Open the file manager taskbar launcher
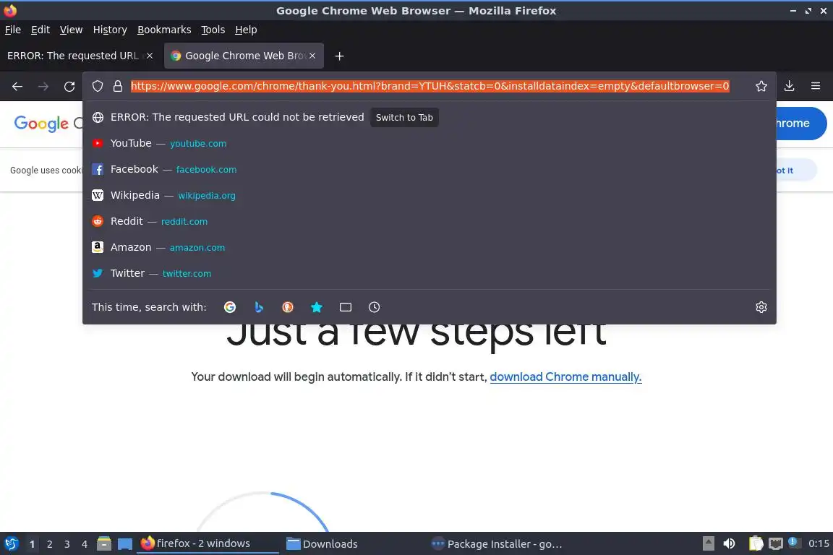833x555 pixels. coord(104,544)
